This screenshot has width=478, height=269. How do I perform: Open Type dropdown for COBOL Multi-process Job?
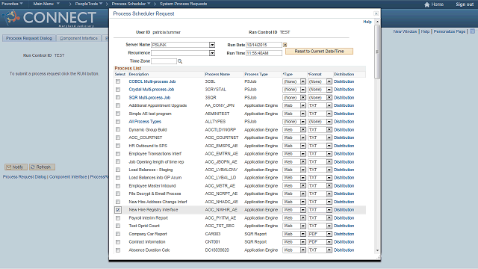pos(302,81)
